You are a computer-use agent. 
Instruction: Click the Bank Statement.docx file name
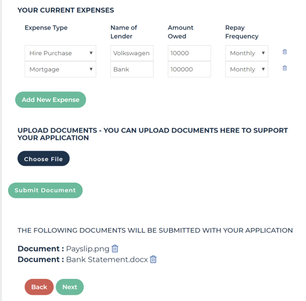107,260
